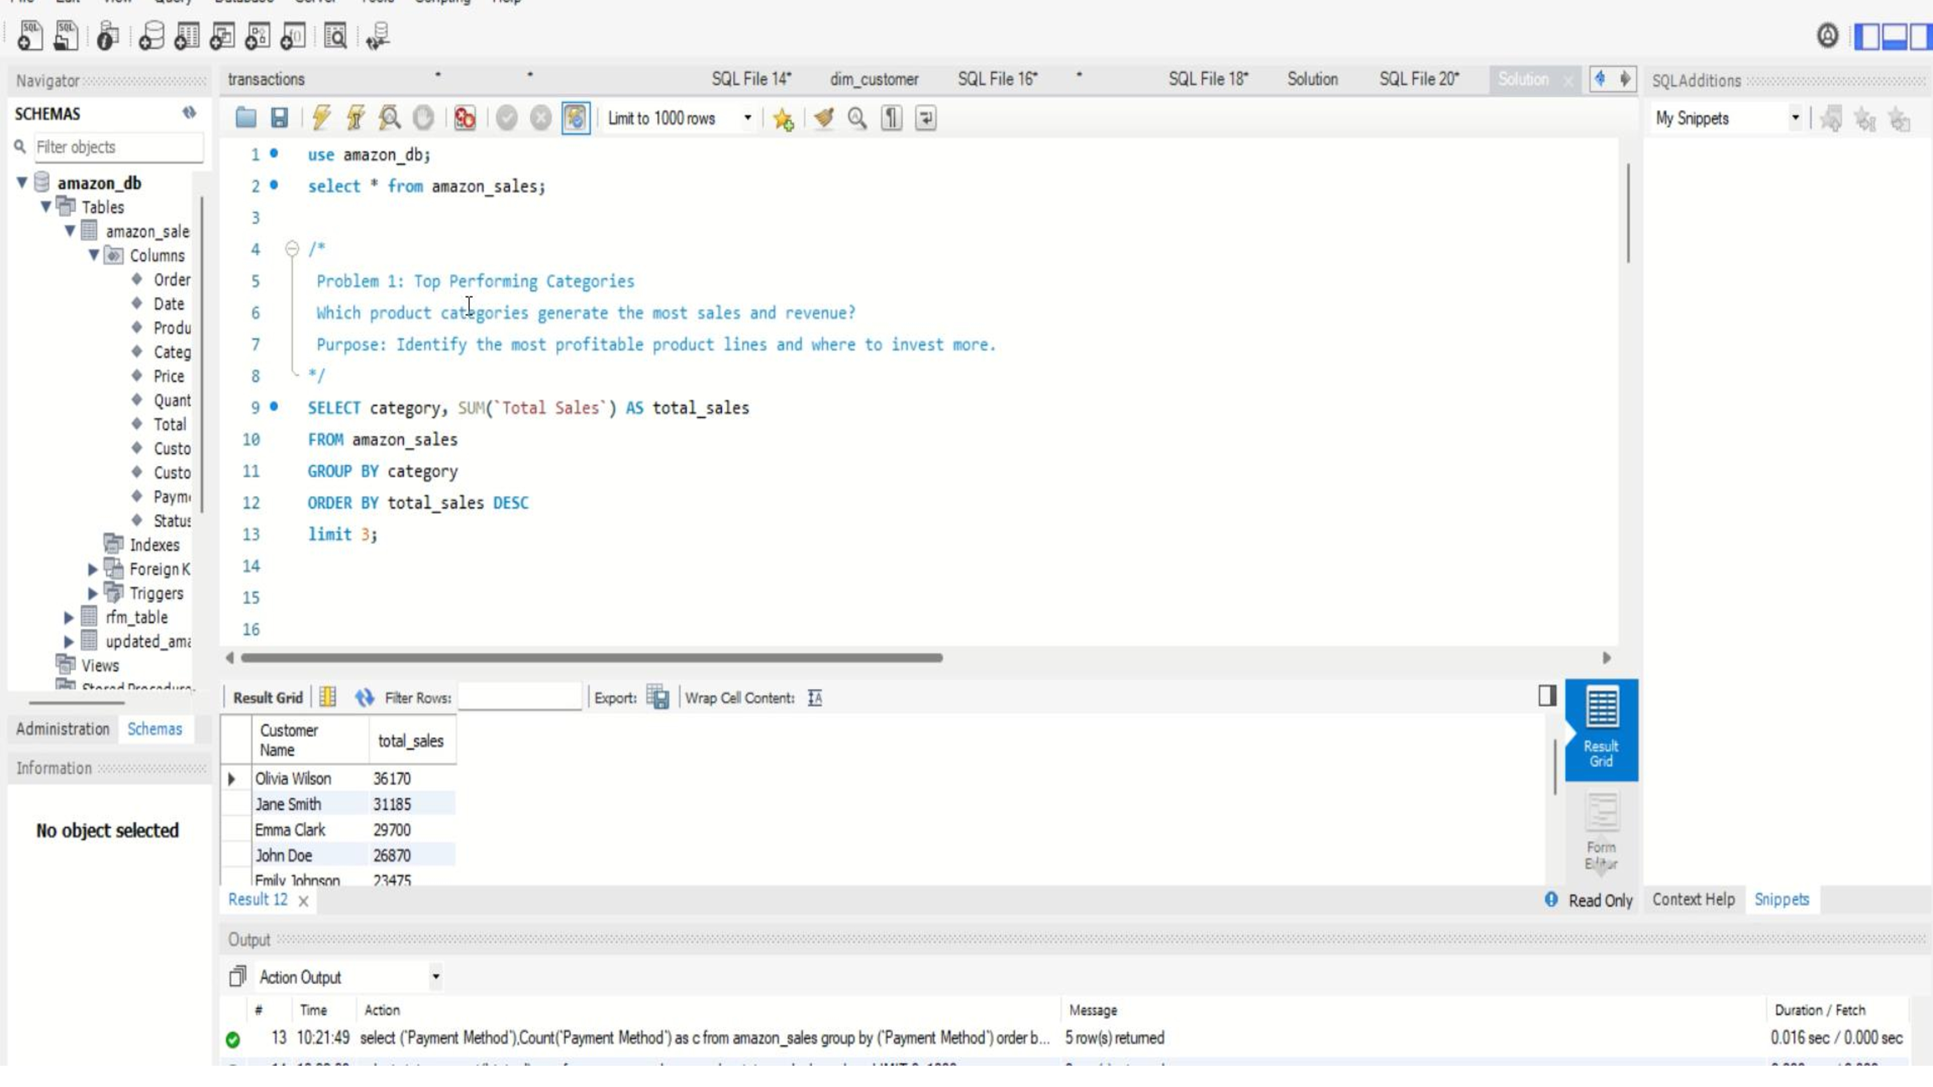Toggle continue-on-error stop icon
The width and height of the screenshot is (1933, 1087).
coord(464,118)
